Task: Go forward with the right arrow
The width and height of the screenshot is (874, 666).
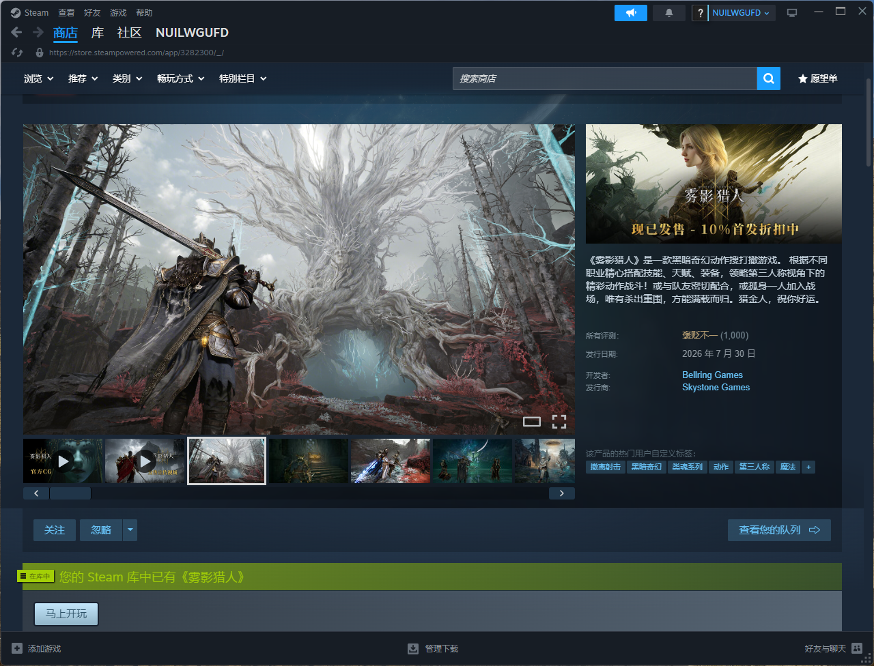Action: click(38, 32)
